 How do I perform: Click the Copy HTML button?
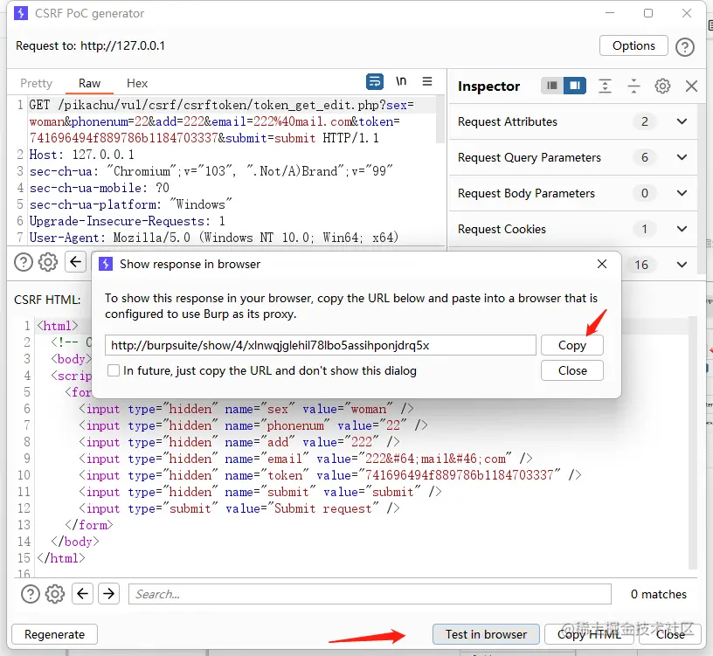(589, 634)
